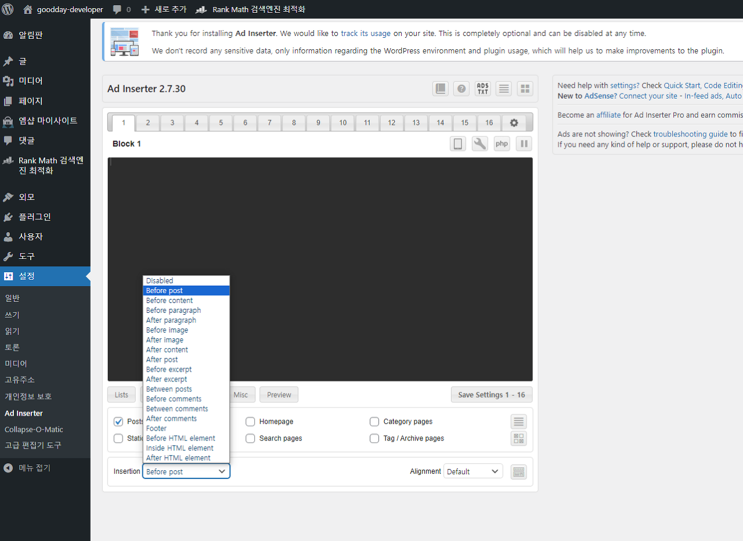Open the troubleshooting guide link
Viewport: 743px width, 541px height.
[690, 134]
